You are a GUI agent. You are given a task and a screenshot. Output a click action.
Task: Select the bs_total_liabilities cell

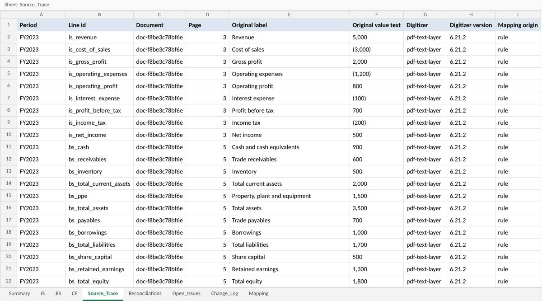pos(99,245)
